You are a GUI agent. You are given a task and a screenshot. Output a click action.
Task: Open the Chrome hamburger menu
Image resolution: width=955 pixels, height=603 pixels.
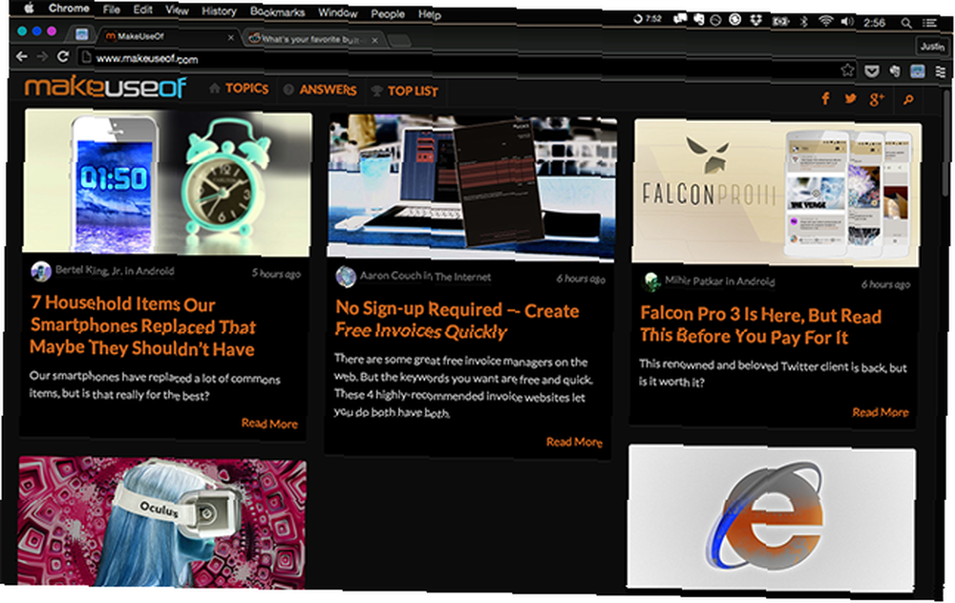(941, 72)
